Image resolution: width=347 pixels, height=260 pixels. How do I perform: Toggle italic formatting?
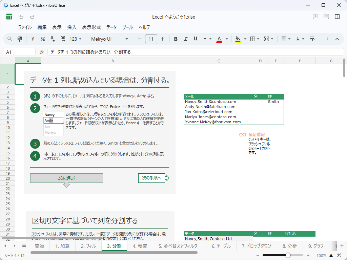point(185,39)
